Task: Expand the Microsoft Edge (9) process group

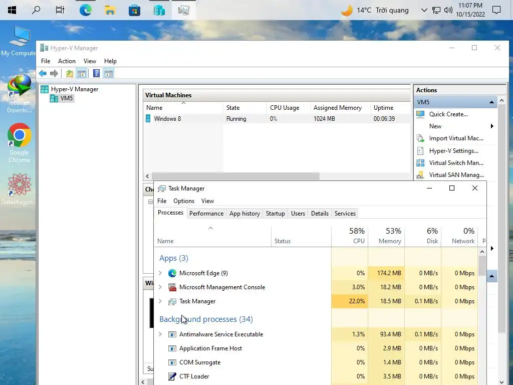Action: (x=160, y=273)
